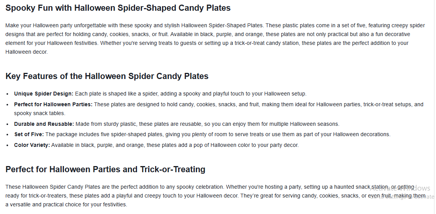Click the bullet dot before "Unique Spider Design"
This screenshot has width=436, height=214.
click(x=8, y=94)
